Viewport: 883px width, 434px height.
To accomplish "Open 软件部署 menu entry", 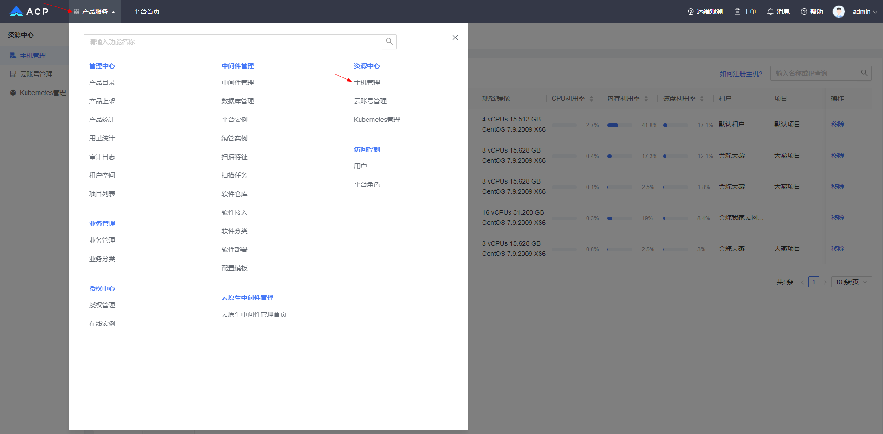I will (235, 249).
